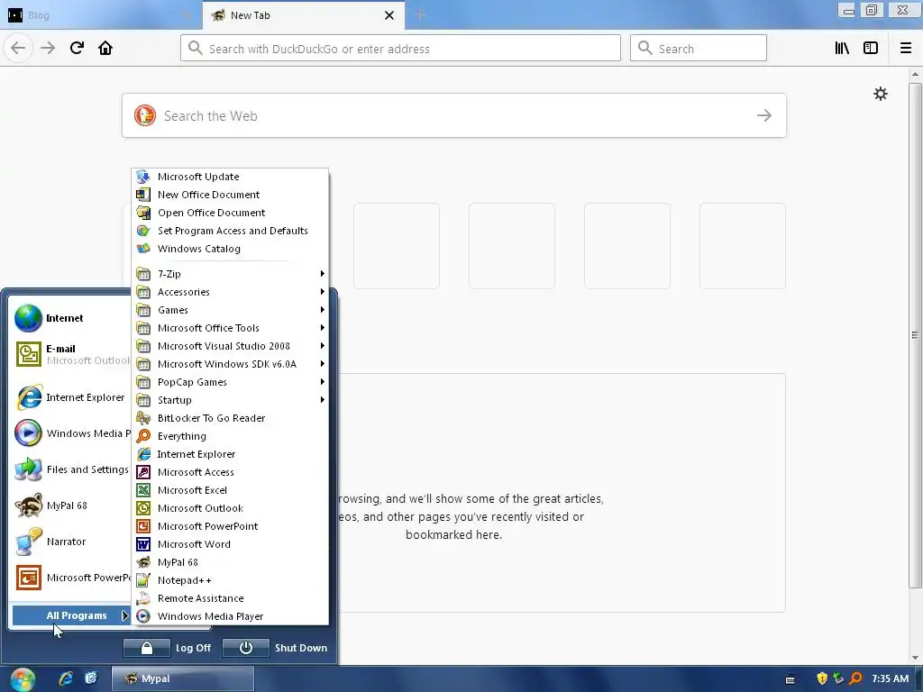Open Set Program Access and Defaults

click(230, 231)
